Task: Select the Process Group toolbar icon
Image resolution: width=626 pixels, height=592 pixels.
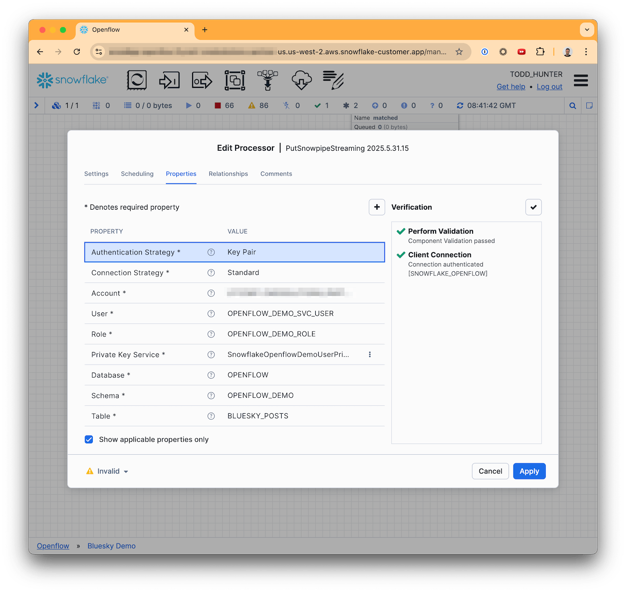Action: (235, 80)
